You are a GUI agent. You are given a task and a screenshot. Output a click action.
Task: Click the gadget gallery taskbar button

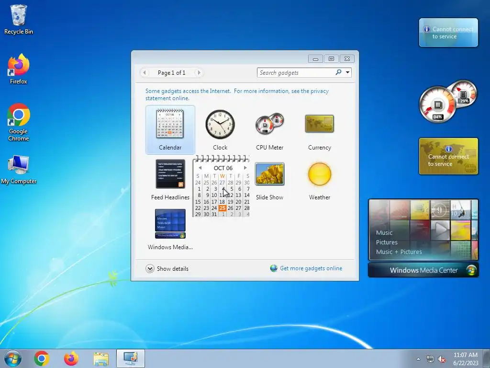click(131, 358)
